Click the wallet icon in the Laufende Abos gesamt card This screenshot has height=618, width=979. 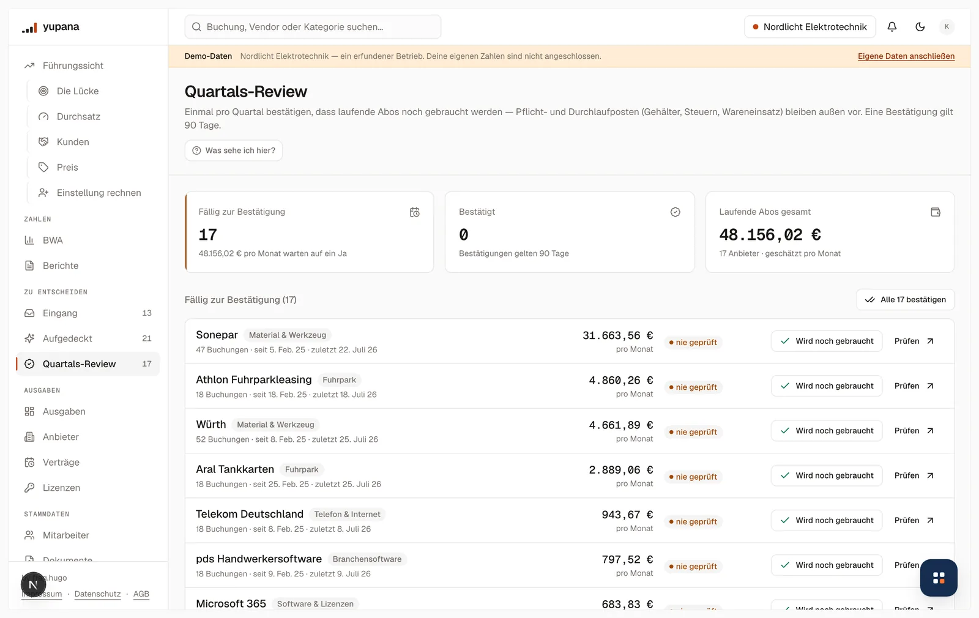(936, 212)
